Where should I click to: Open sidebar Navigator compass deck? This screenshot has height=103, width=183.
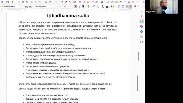(x=142, y=31)
